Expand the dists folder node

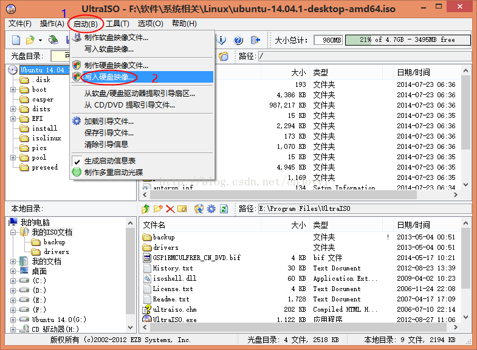coord(13,109)
